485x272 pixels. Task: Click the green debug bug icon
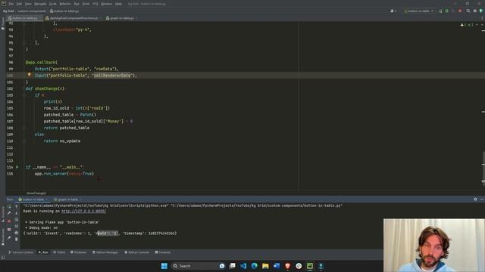tap(446, 11)
